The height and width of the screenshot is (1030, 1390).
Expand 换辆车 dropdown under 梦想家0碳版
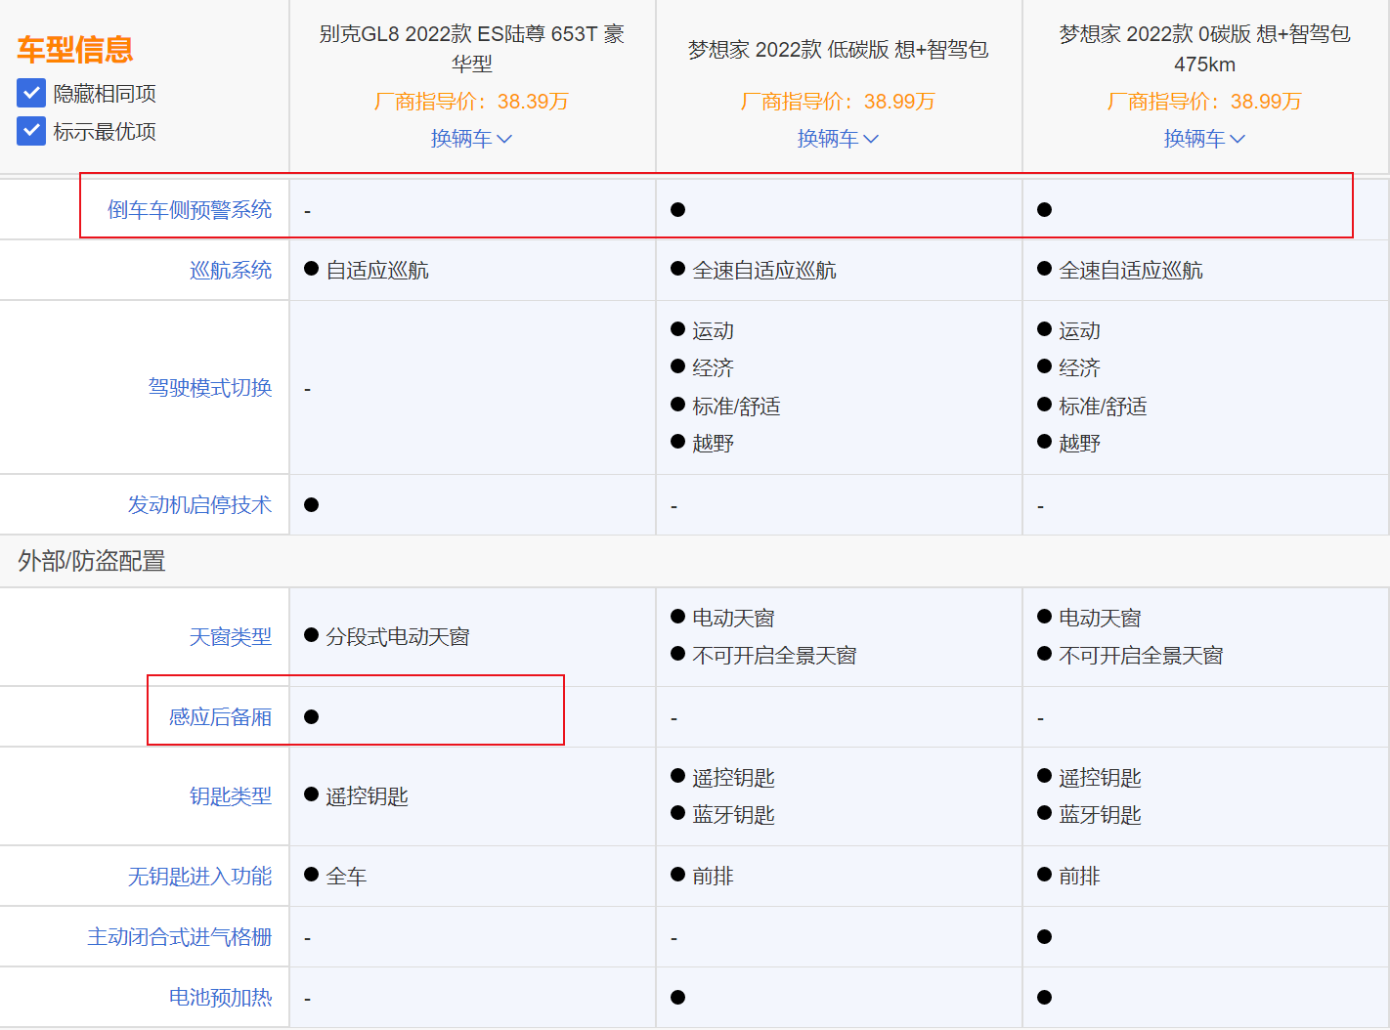1205,138
